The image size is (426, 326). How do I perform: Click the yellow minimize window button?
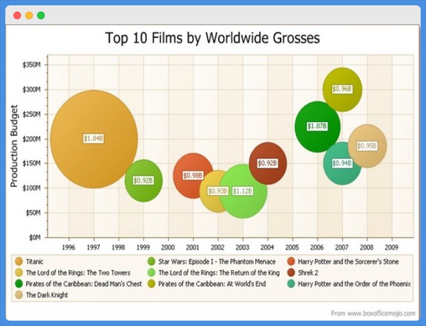point(29,15)
